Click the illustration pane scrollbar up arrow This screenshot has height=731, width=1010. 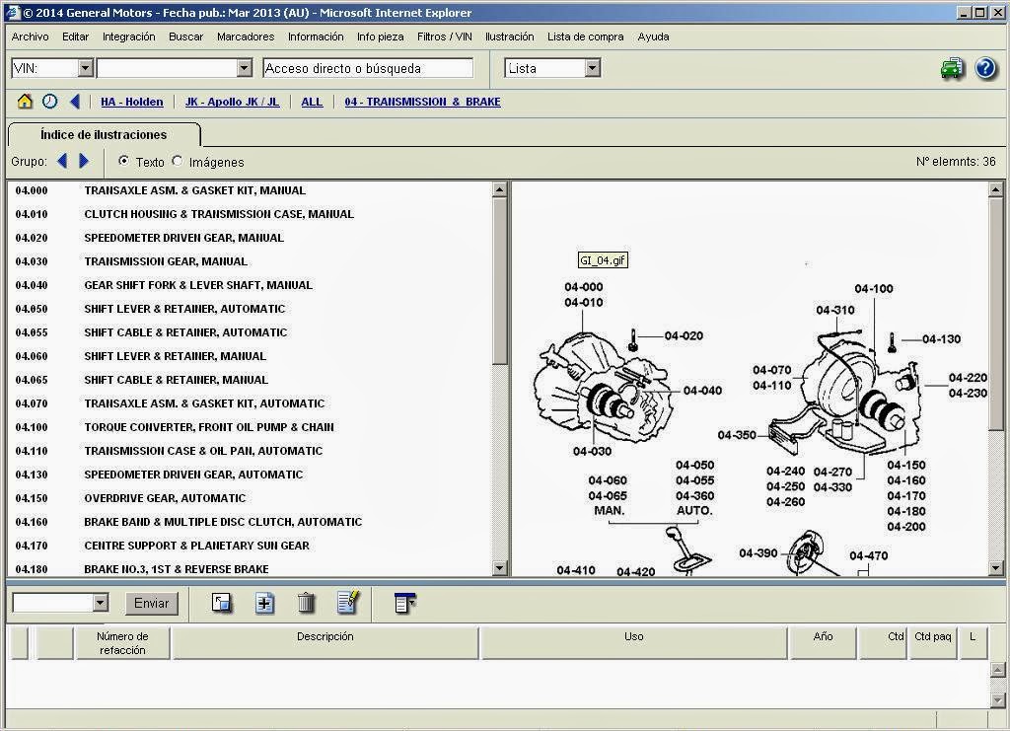(996, 190)
